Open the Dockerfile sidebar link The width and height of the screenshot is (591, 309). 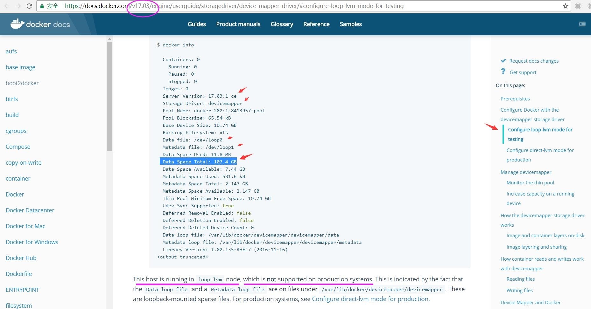point(19,274)
